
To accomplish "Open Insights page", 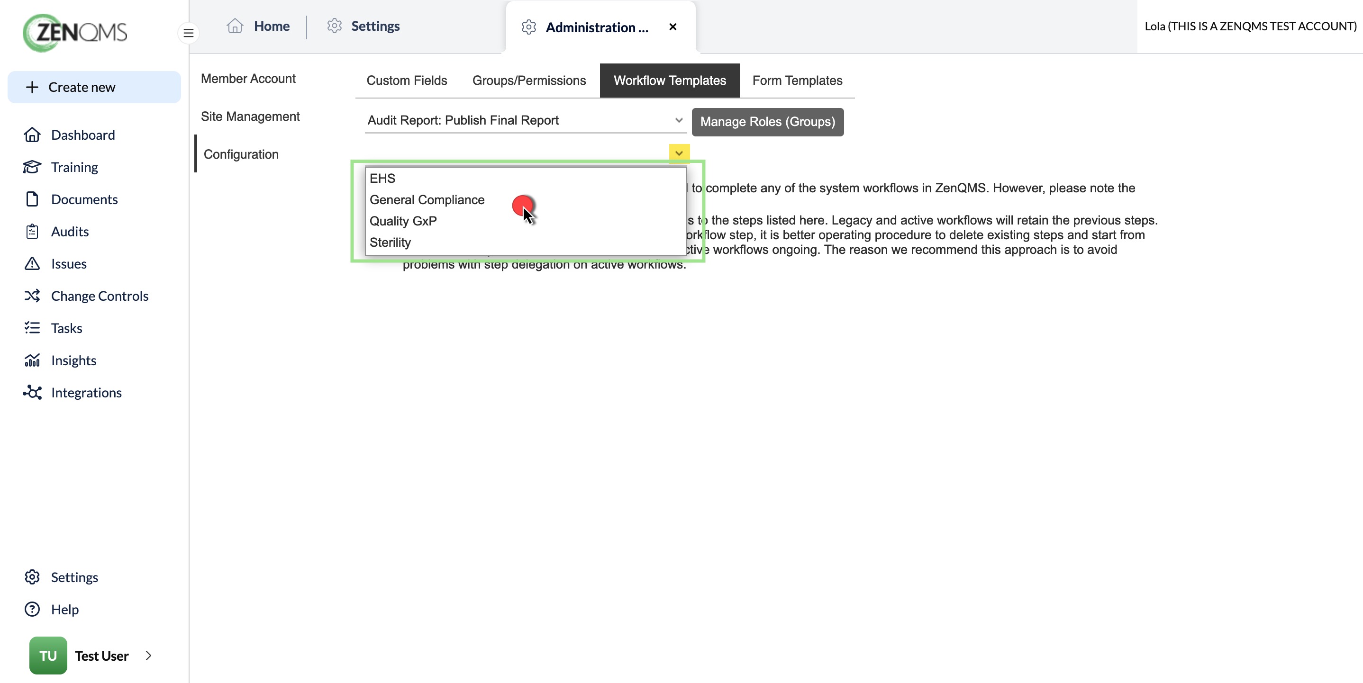I will tap(73, 360).
